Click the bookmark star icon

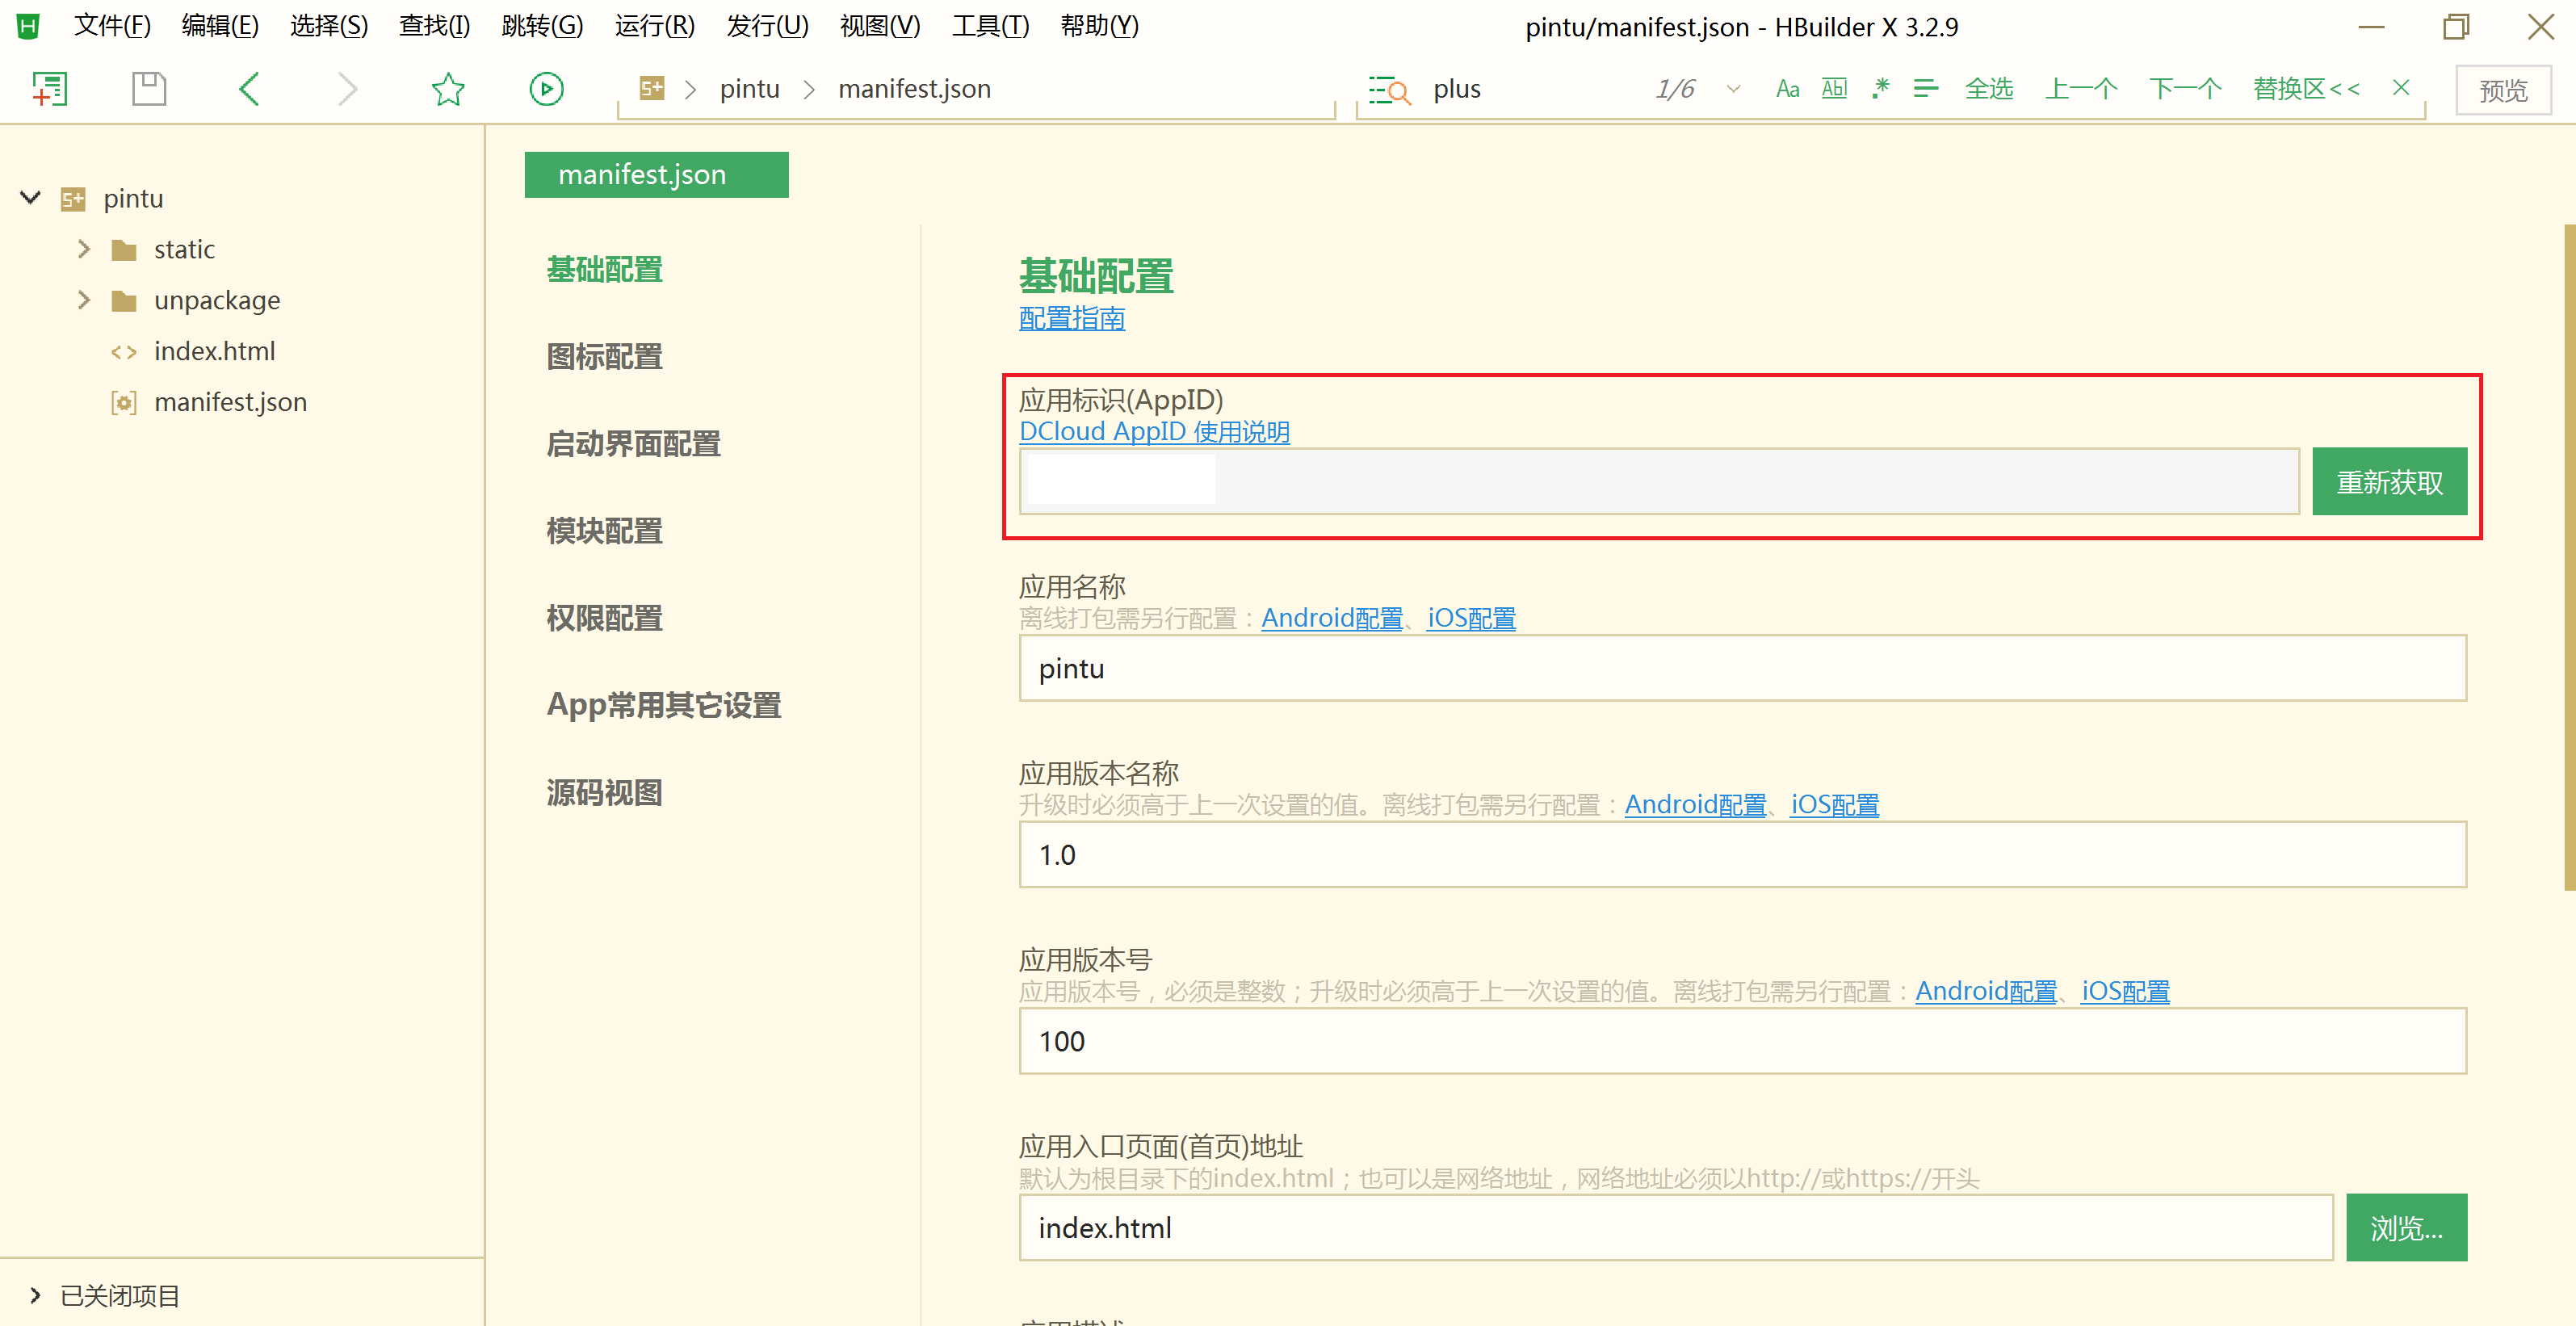448,89
